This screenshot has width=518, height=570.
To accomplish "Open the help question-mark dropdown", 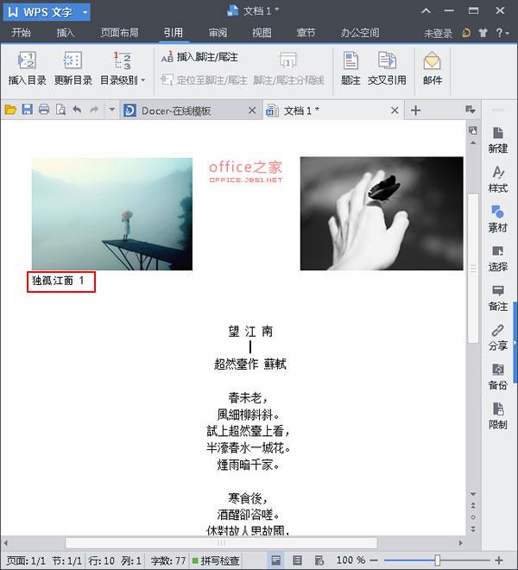I will (502, 33).
